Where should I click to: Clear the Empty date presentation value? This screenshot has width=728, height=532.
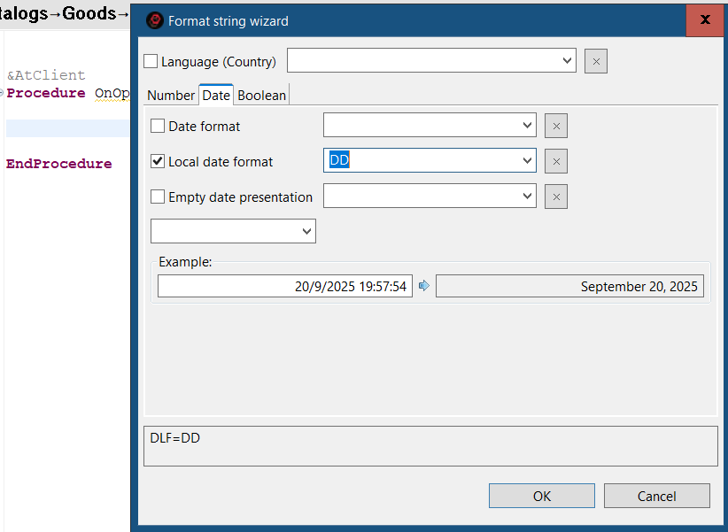(556, 197)
